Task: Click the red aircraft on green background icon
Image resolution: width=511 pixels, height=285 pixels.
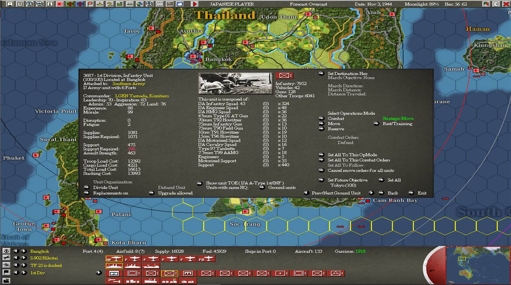Action: click(70, 4)
